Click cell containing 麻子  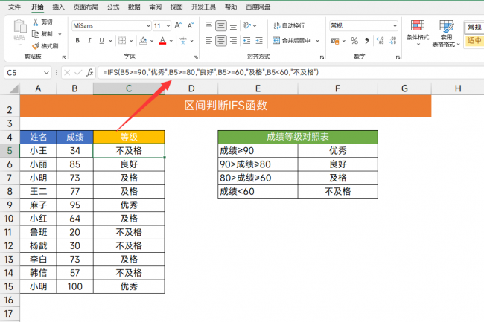point(38,205)
